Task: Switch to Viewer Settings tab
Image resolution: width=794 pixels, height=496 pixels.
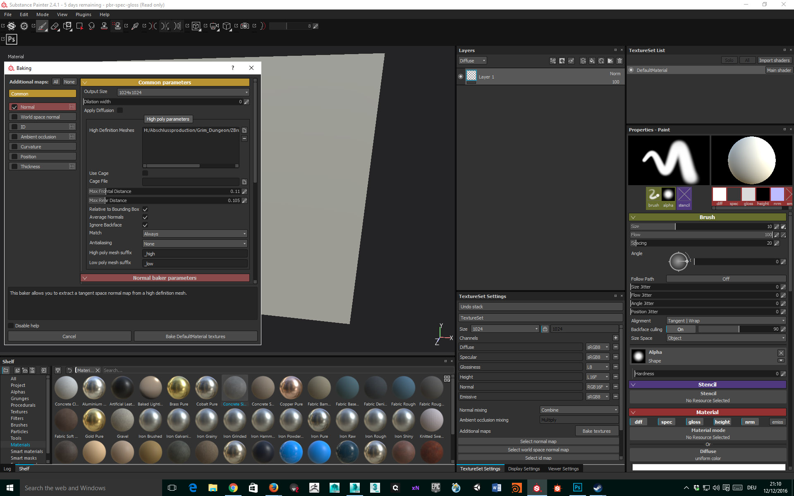Action: click(x=563, y=469)
